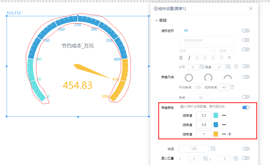Apply underline with the U icon
The image size is (270, 165).
click(x=197, y=58)
